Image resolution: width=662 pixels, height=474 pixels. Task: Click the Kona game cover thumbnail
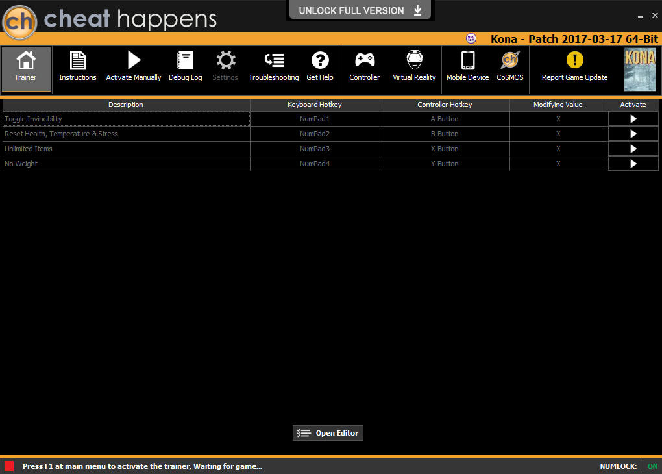(640, 69)
